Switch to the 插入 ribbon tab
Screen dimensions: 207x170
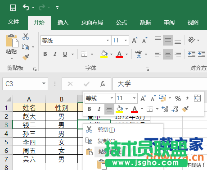(x=63, y=22)
